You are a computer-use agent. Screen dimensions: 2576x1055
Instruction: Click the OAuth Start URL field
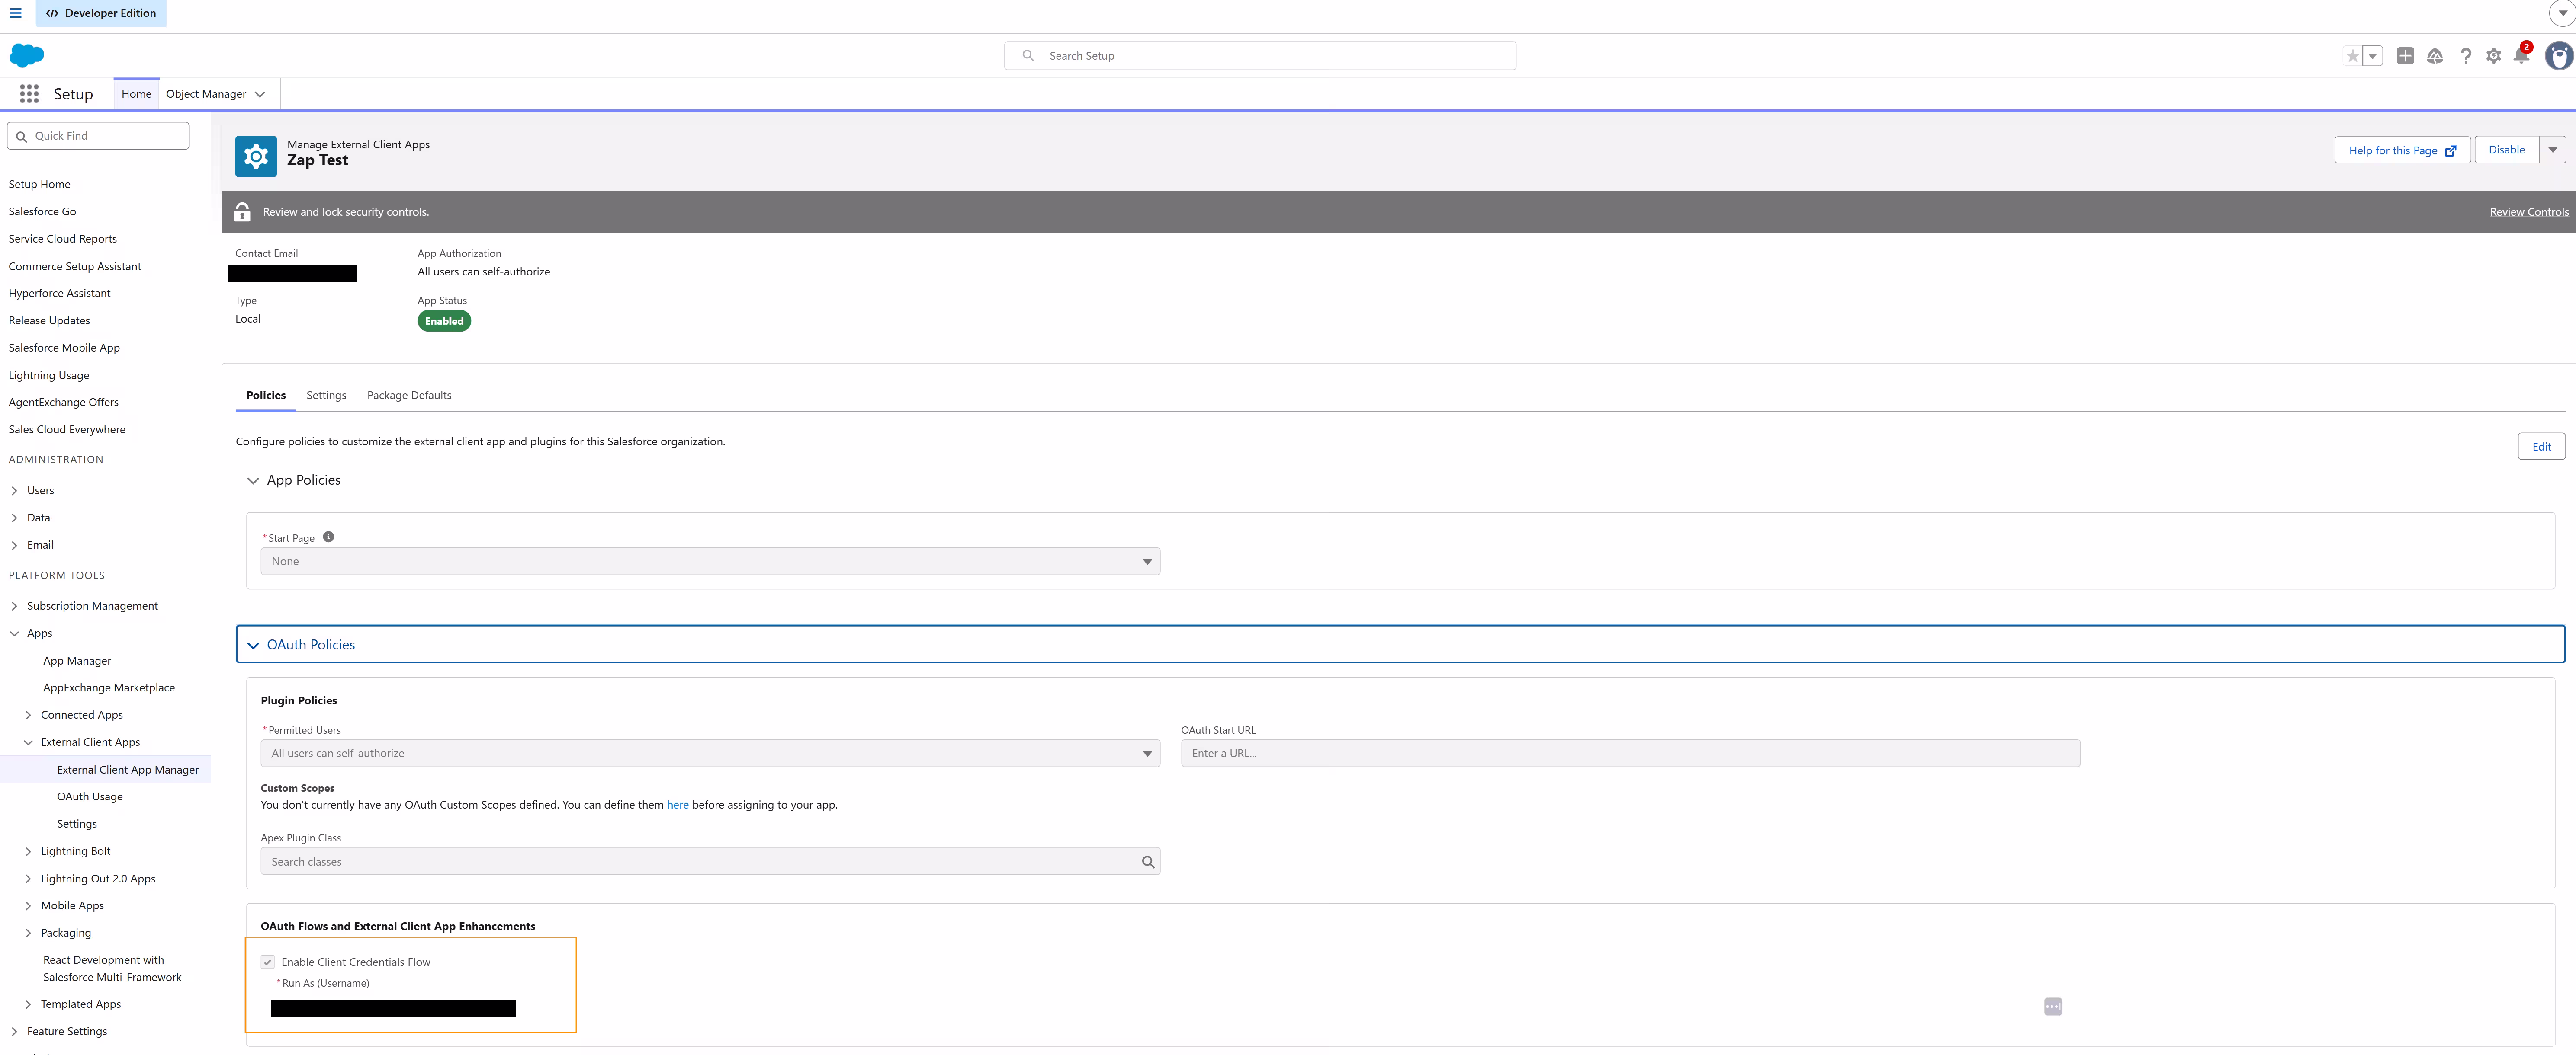[x=1630, y=753]
